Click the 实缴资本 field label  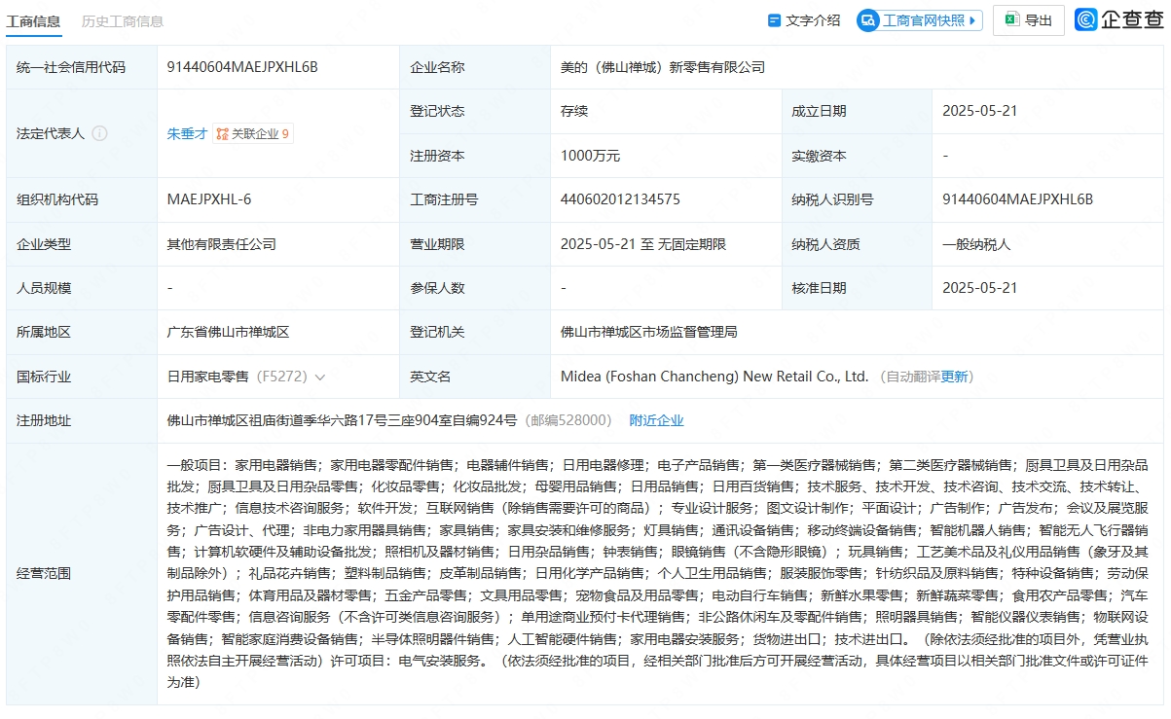tap(819, 156)
